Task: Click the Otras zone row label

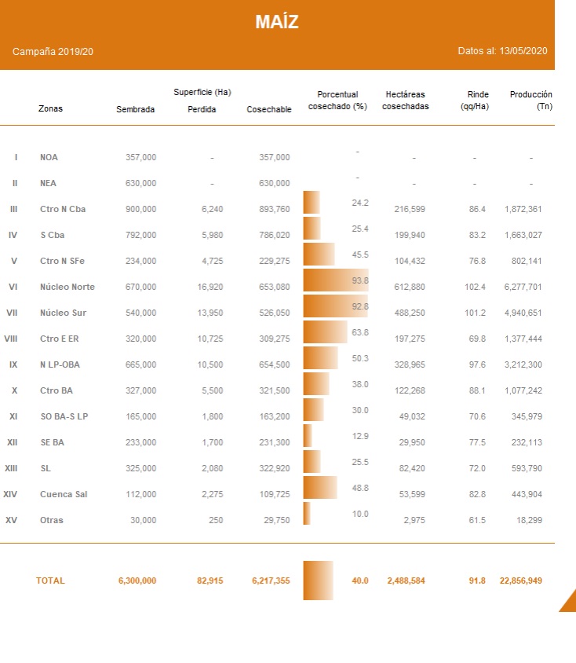Action: click(52, 520)
